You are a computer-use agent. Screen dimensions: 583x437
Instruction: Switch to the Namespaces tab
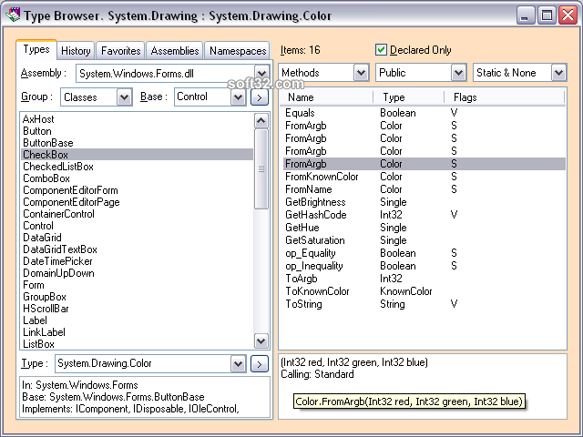pos(238,51)
